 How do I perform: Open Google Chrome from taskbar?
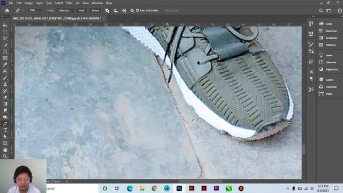[x=154, y=188]
